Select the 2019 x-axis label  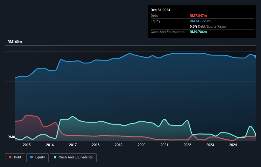click(x=119, y=145)
